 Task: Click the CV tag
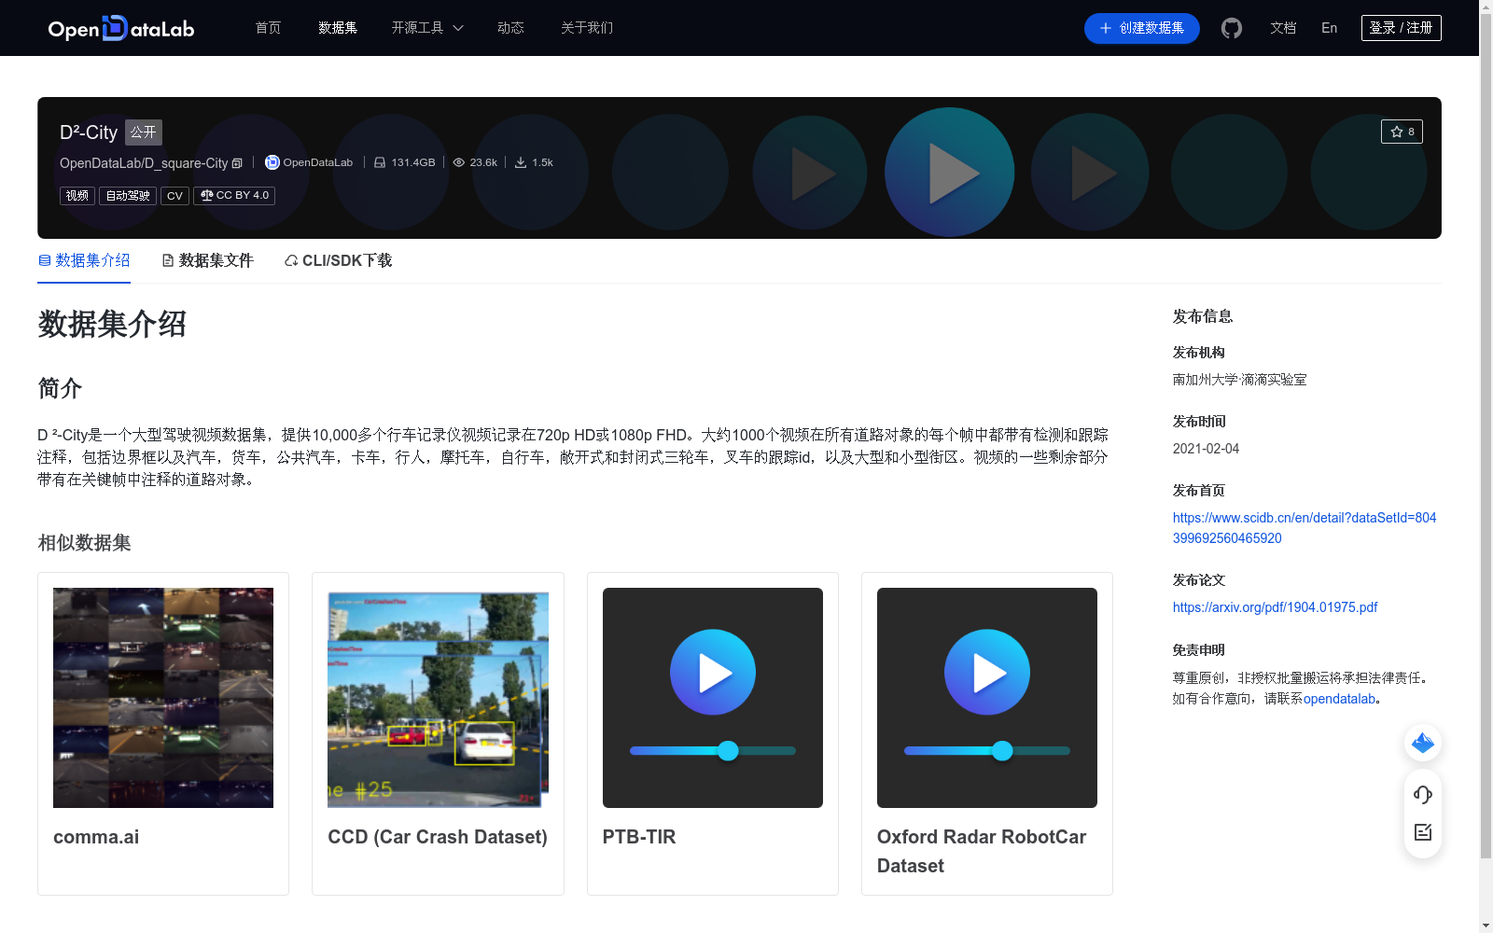[174, 195]
